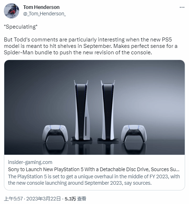
Task: Click the link card description about FY 2023
Action: (x=94, y=180)
